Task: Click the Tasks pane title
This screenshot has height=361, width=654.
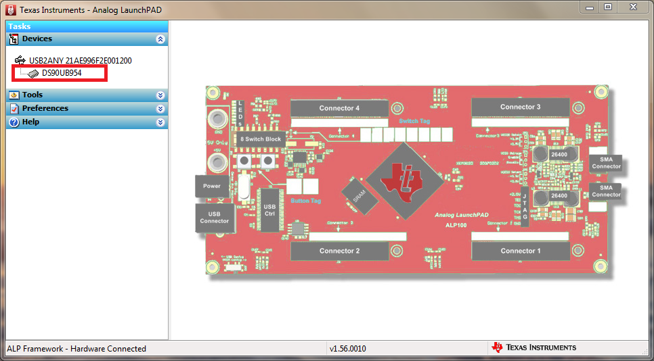Action: pos(20,26)
